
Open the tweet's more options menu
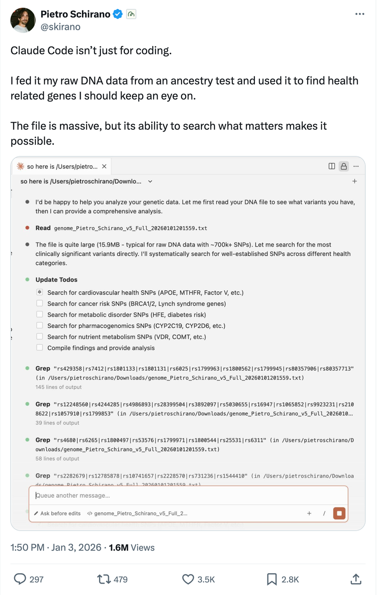360,14
